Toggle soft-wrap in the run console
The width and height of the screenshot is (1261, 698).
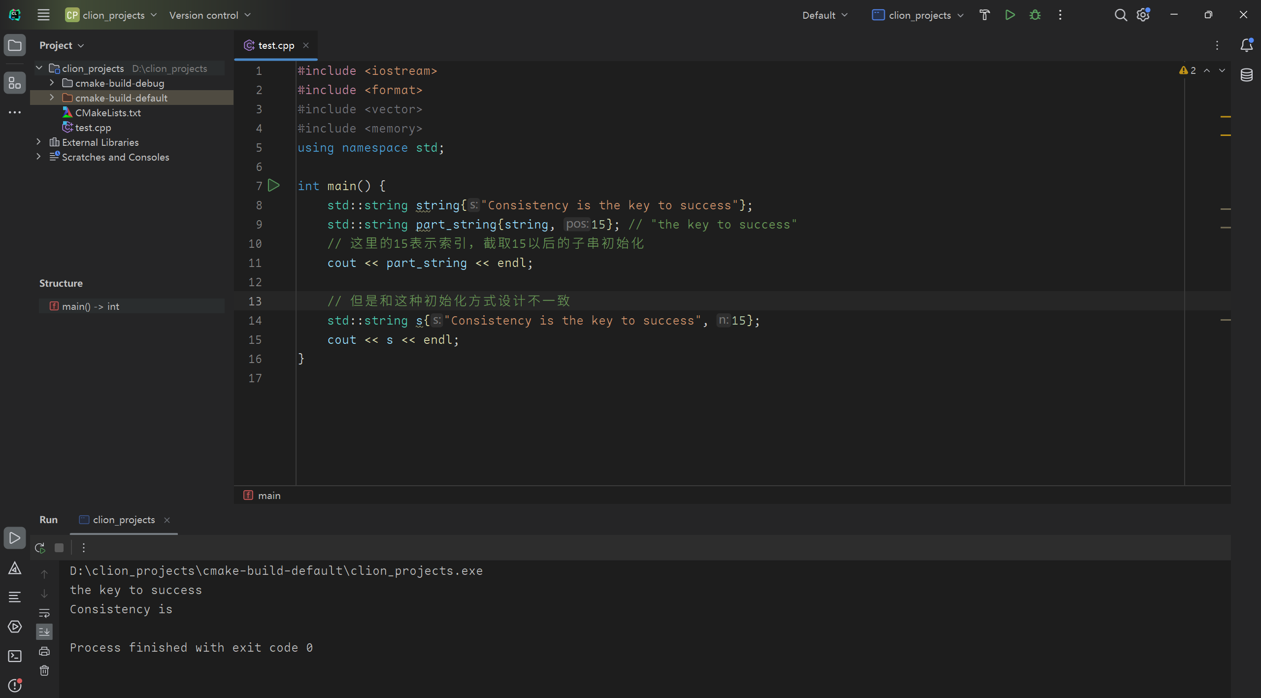click(x=44, y=613)
